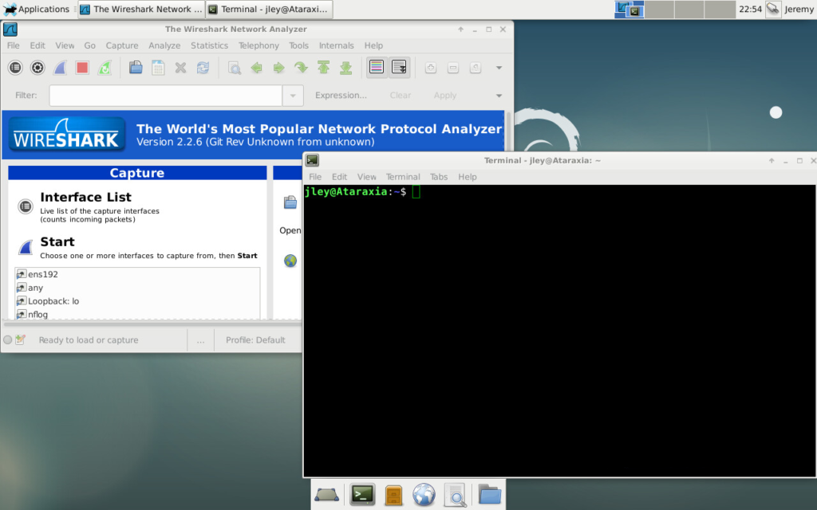The width and height of the screenshot is (817, 510).
Task: Start a new live capture with shark fin icon
Action: point(60,68)
